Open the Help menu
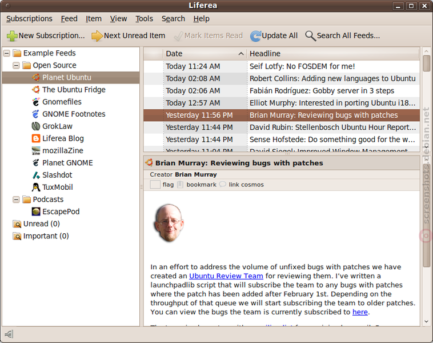Image resolution: width=433 pixels, height=343 pixels. tap(201, 19)
